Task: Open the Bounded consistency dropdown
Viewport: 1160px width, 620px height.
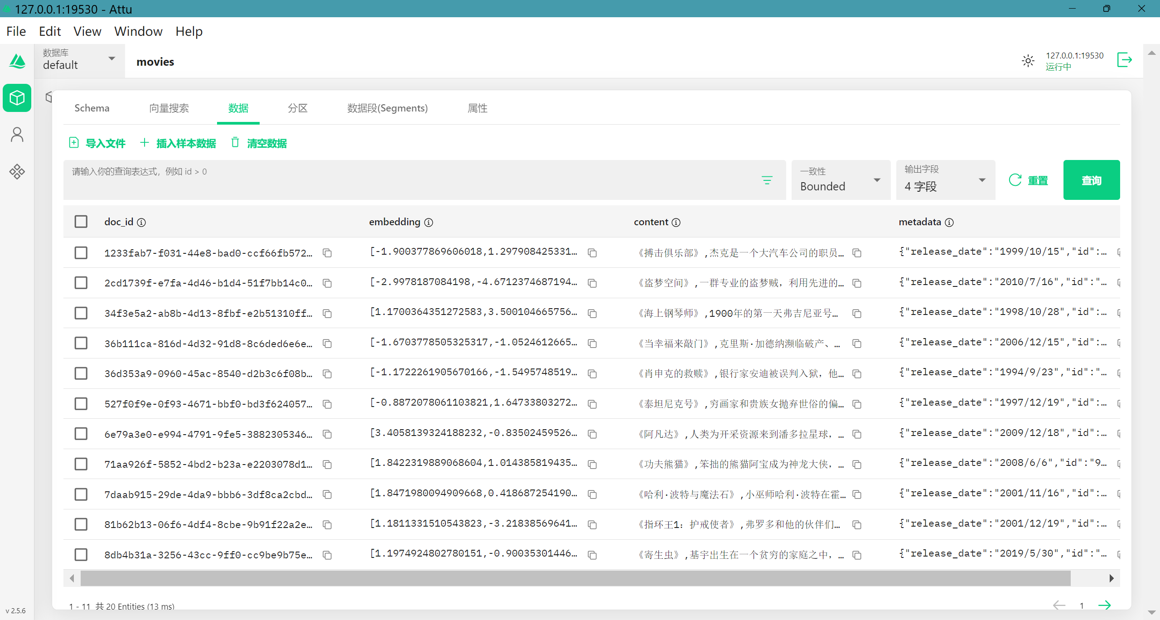Action: point(840,180)
